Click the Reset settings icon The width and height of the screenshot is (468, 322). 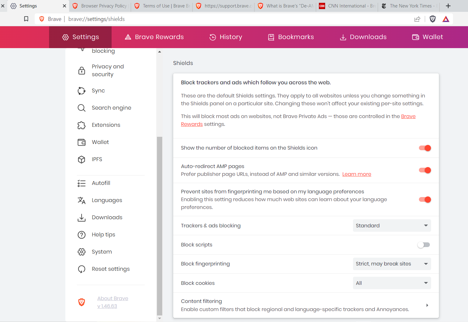[x=81, y=269]
